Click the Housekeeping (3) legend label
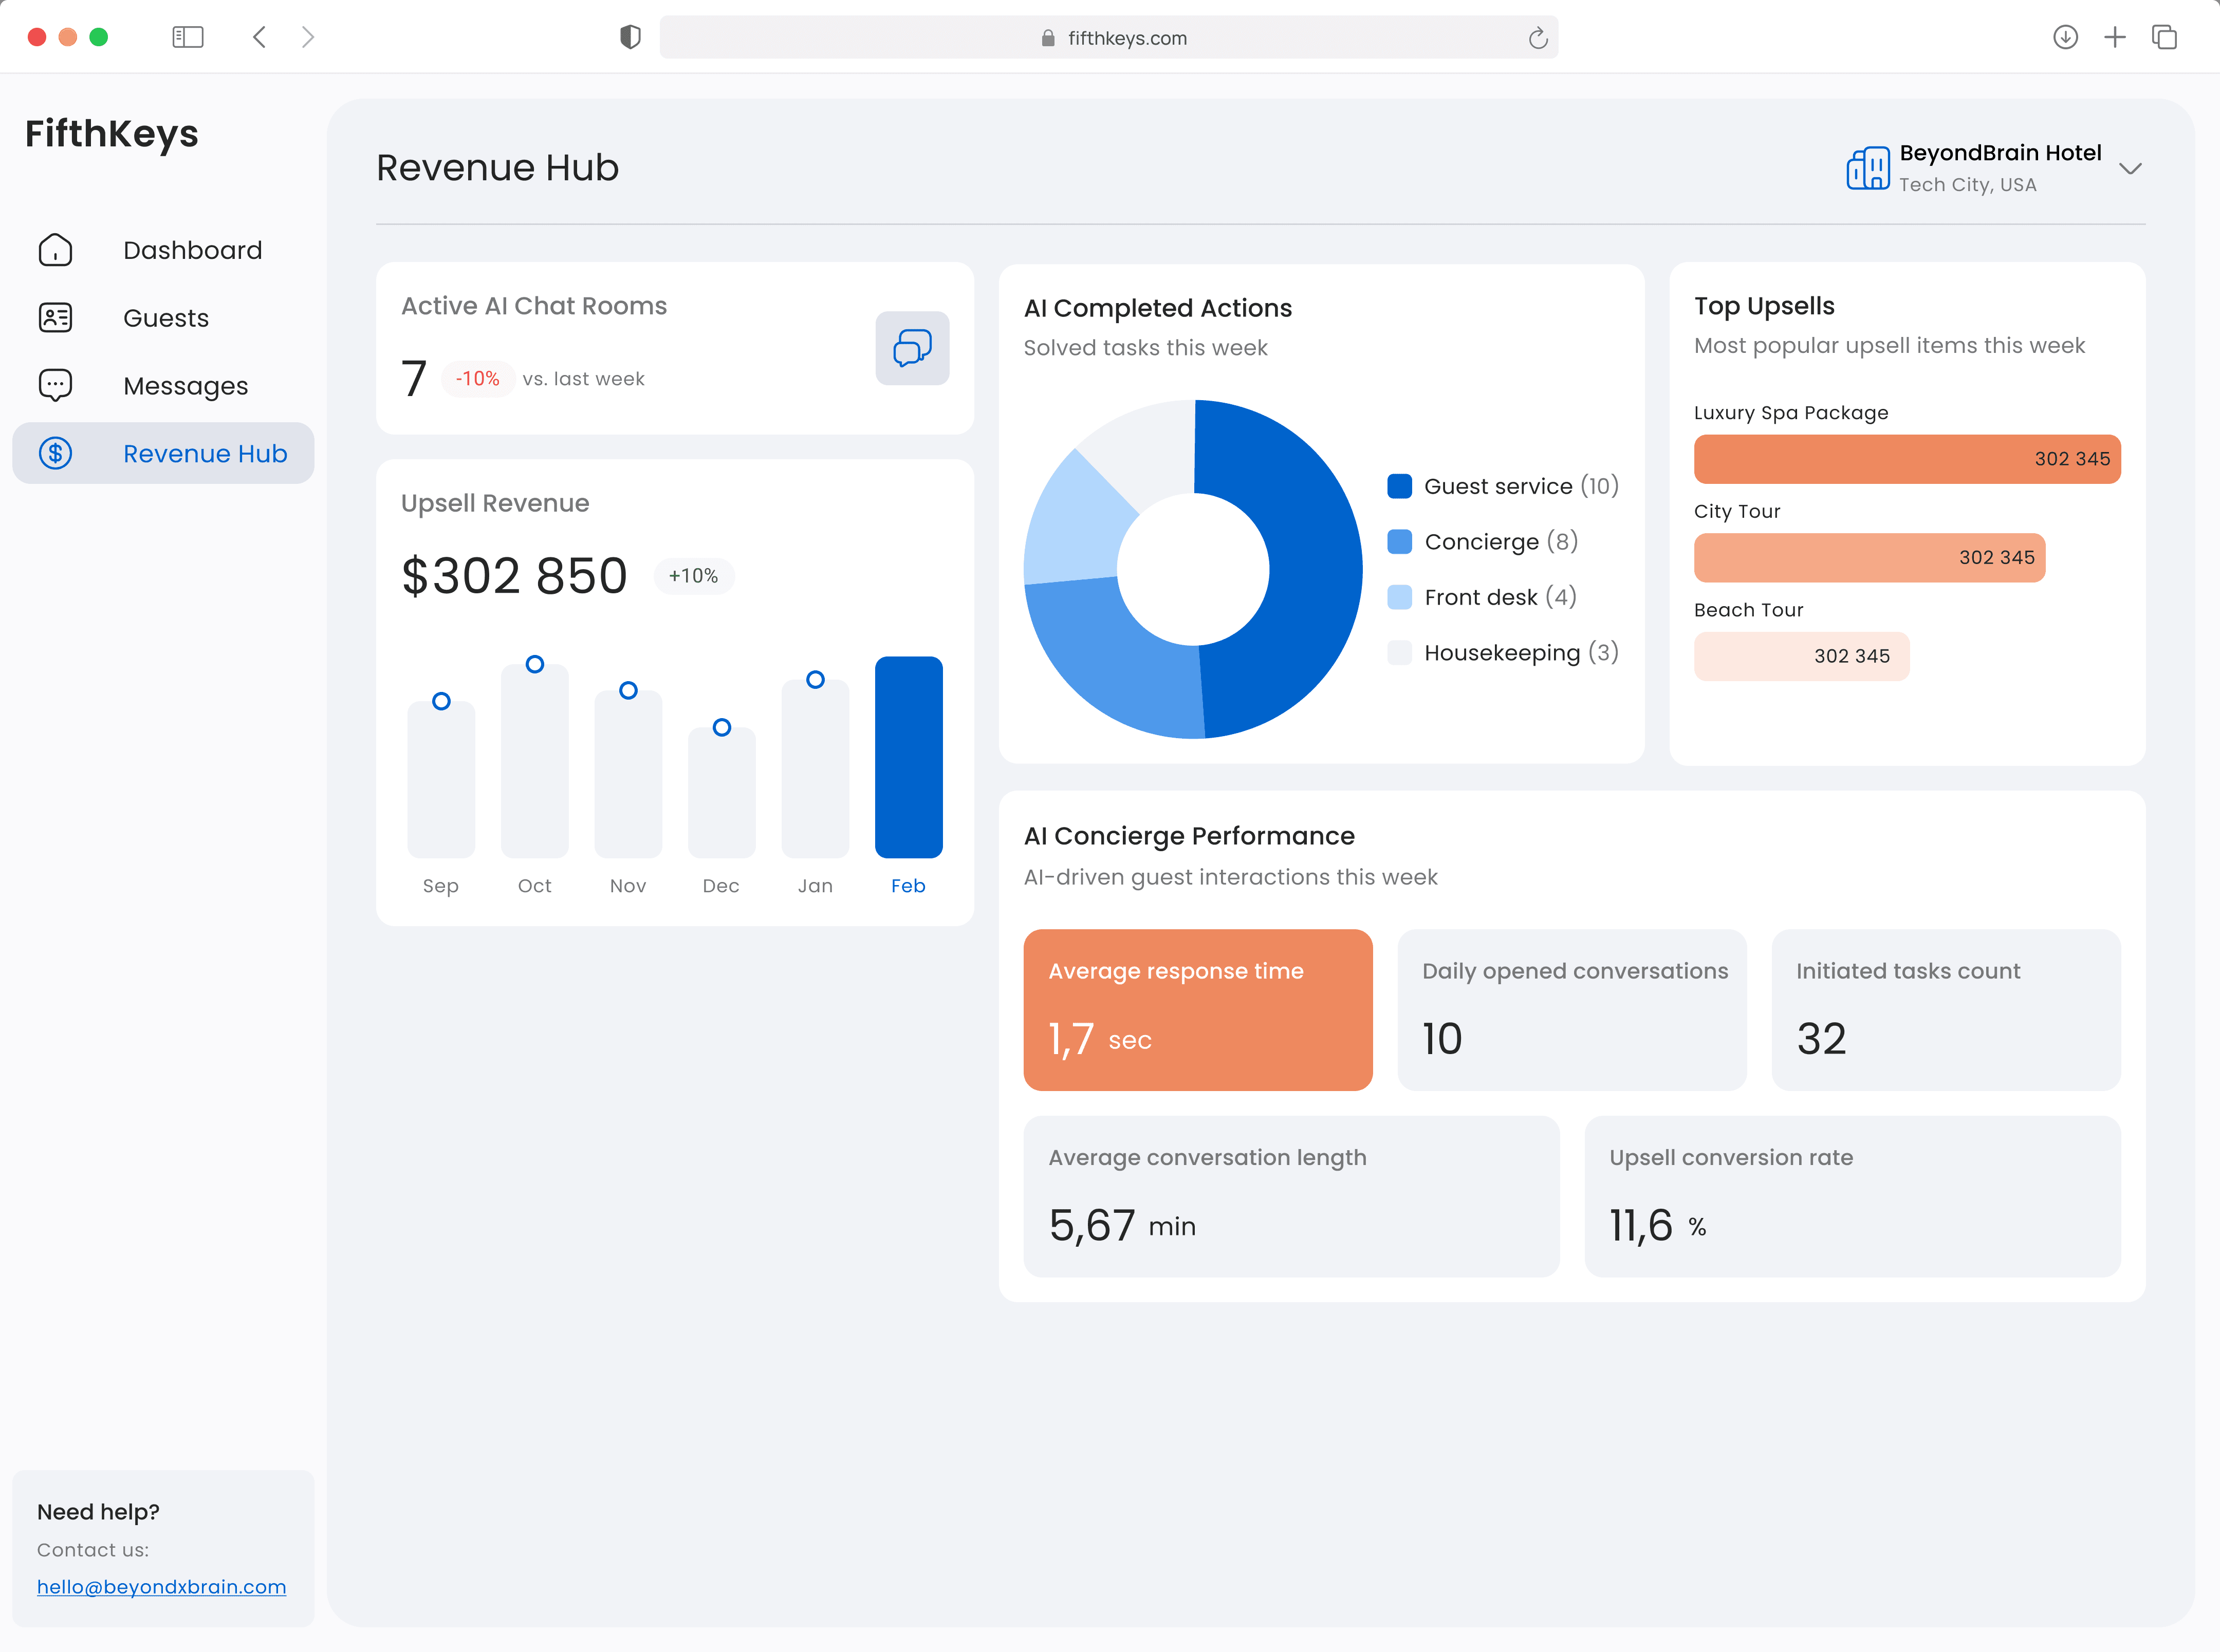 (x=1521, y=653)
